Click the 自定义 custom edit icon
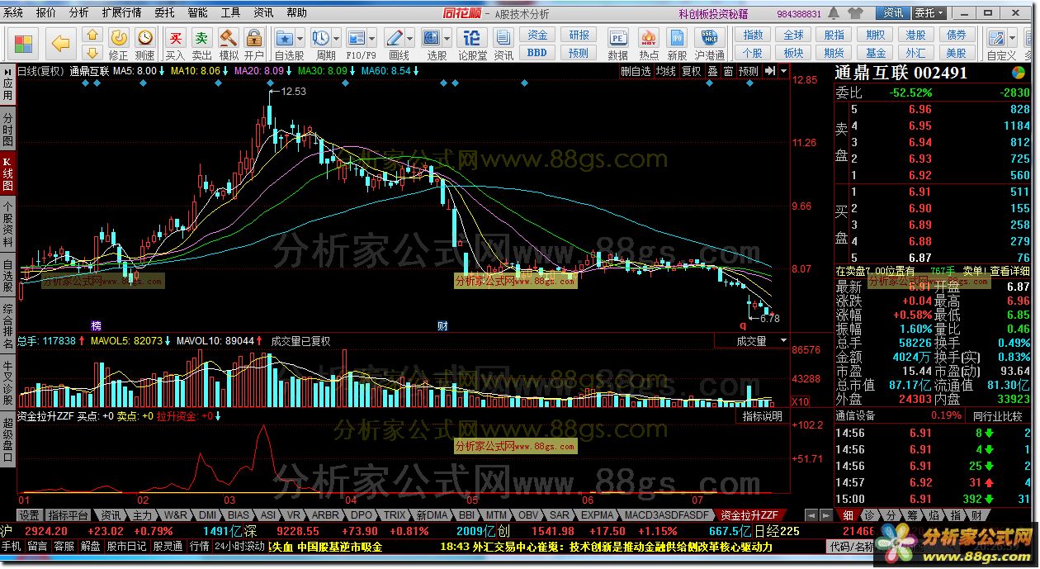This screenshot has width=1040, height=569. pos(999,38)
